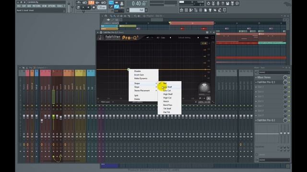Open the TOOLS menu
The image size is (307, 172).
(59, 6)
